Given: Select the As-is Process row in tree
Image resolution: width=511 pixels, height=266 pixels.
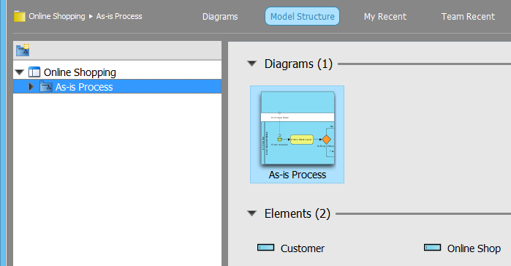Looking at the screenshot, I should pos(117,87).
